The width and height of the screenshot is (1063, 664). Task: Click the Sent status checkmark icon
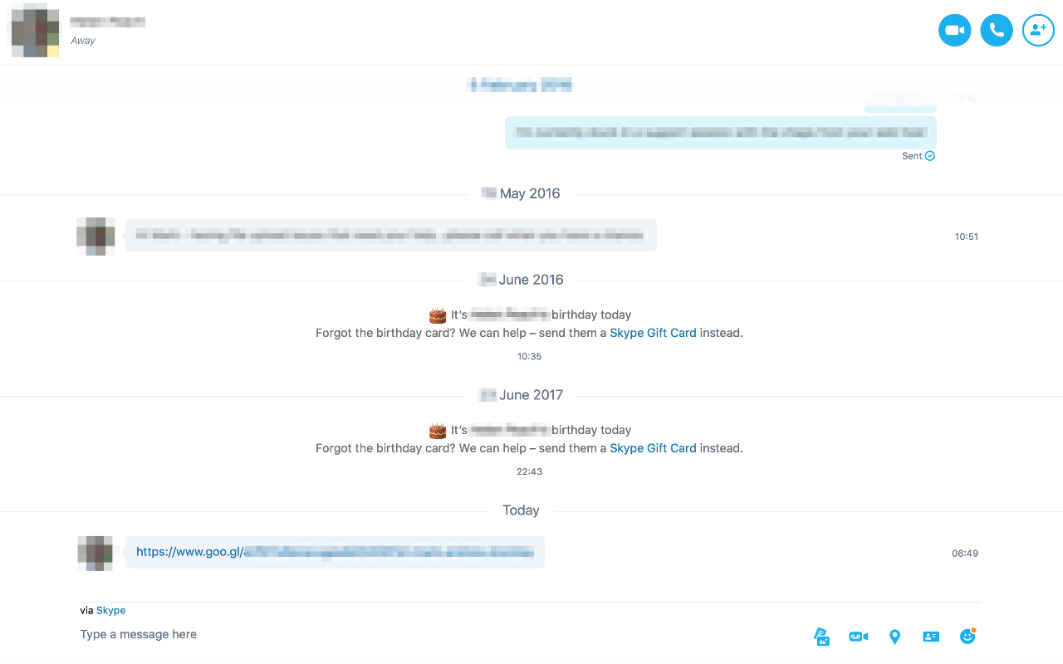[x=930, y=156]
